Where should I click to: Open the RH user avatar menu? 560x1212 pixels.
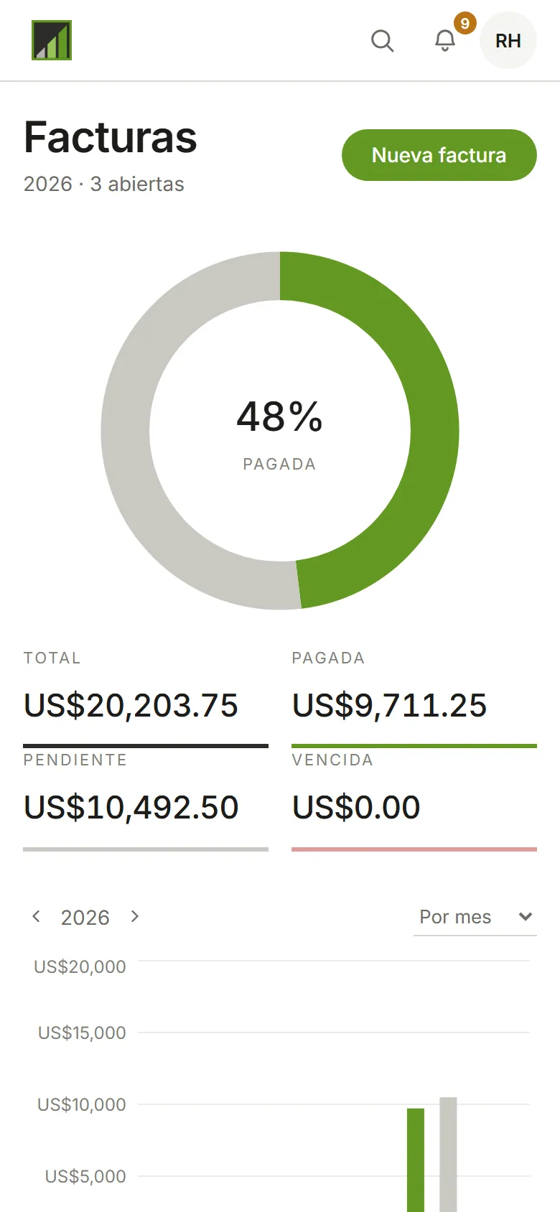click(x=508, y=40)
